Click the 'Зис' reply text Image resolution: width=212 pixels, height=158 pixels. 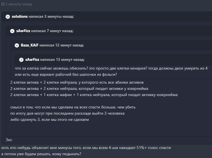click(x=9, y=140)
